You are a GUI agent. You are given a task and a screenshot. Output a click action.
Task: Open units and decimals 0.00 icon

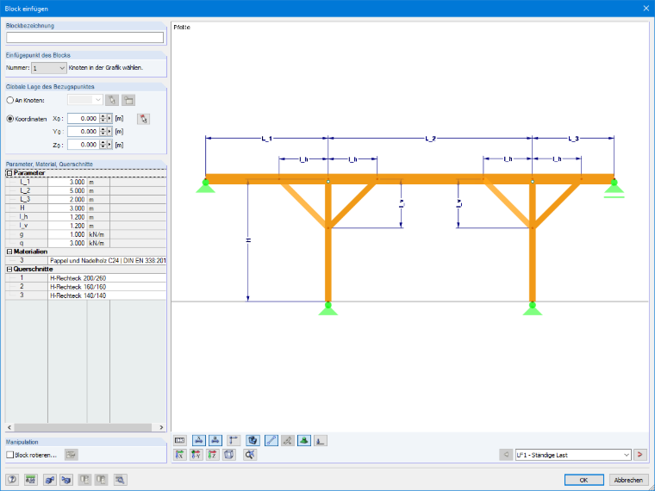tap(30, 480)
